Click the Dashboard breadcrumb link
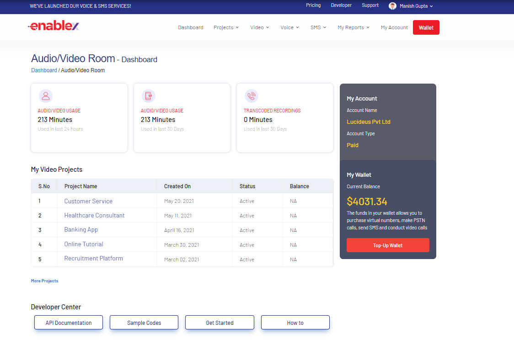514x355 pixels. tap(44, 70)
